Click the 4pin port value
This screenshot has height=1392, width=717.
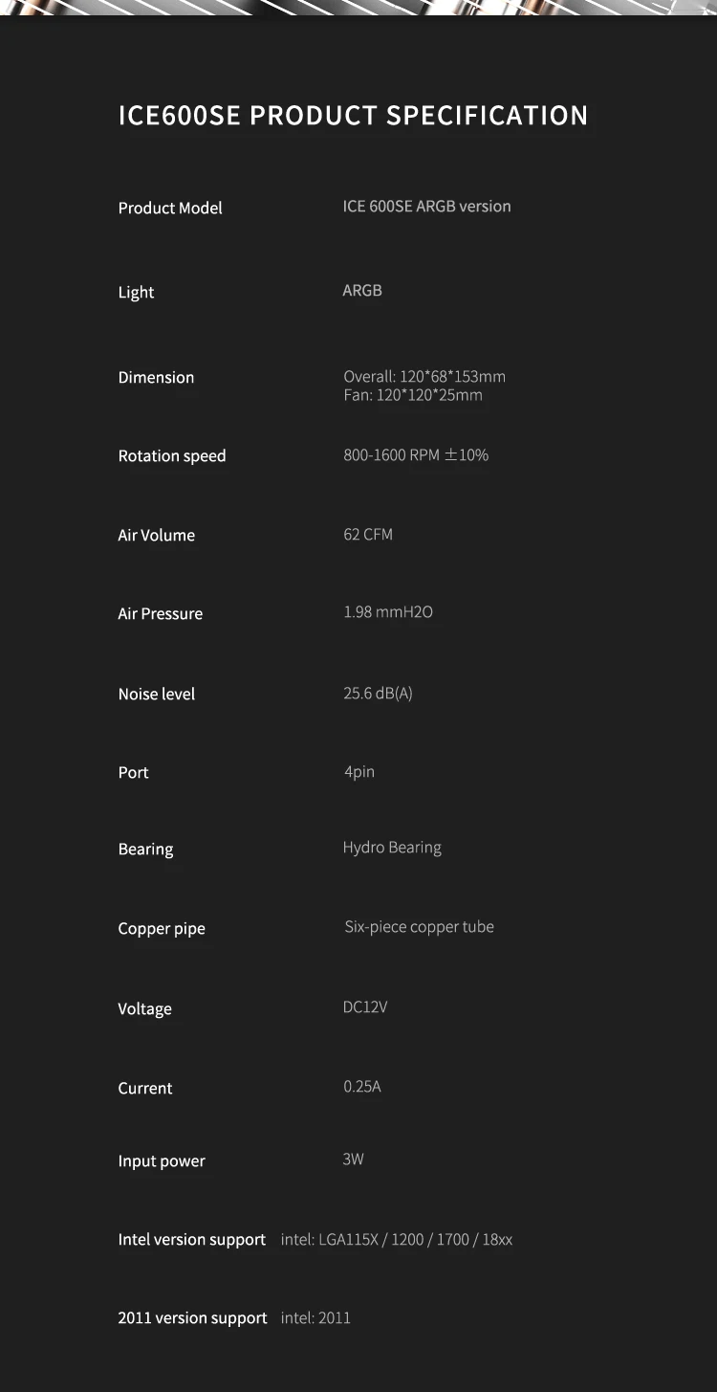point(358,771)
